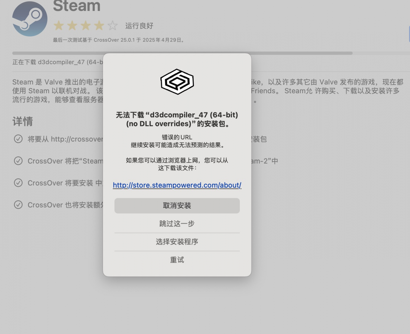Click the 详情 heading
Image resolution: width=410 pixels, height=334 pixels.
[23, 121]
